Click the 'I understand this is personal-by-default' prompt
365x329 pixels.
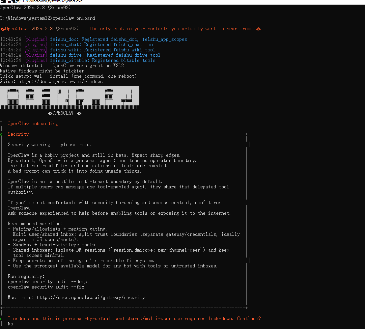(x=134, y=318)
